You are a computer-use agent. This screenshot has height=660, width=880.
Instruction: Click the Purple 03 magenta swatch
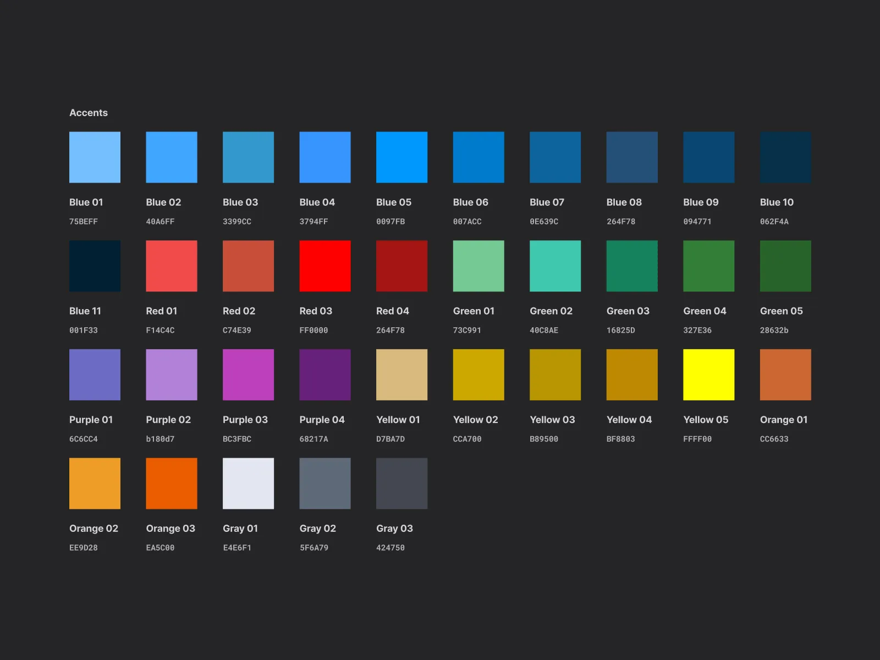coord(248,374)
